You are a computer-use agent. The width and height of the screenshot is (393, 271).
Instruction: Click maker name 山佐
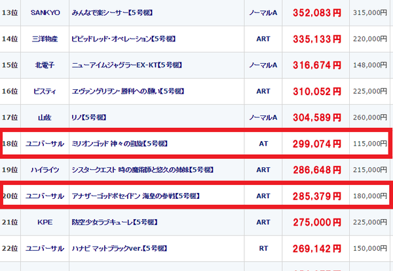click(45, 117)
